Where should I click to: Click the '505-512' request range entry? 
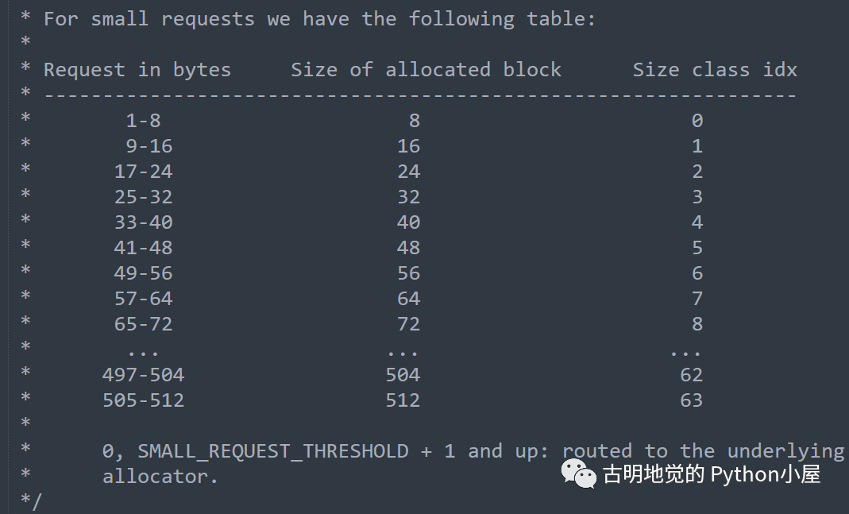[x=143, y=400]
